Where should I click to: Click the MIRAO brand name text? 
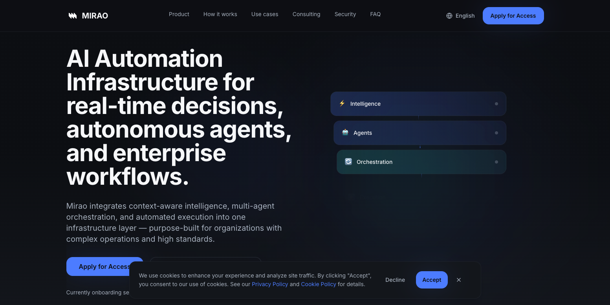tap(95, 16)
